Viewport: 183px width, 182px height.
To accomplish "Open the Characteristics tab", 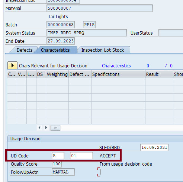I will (55, 50).
